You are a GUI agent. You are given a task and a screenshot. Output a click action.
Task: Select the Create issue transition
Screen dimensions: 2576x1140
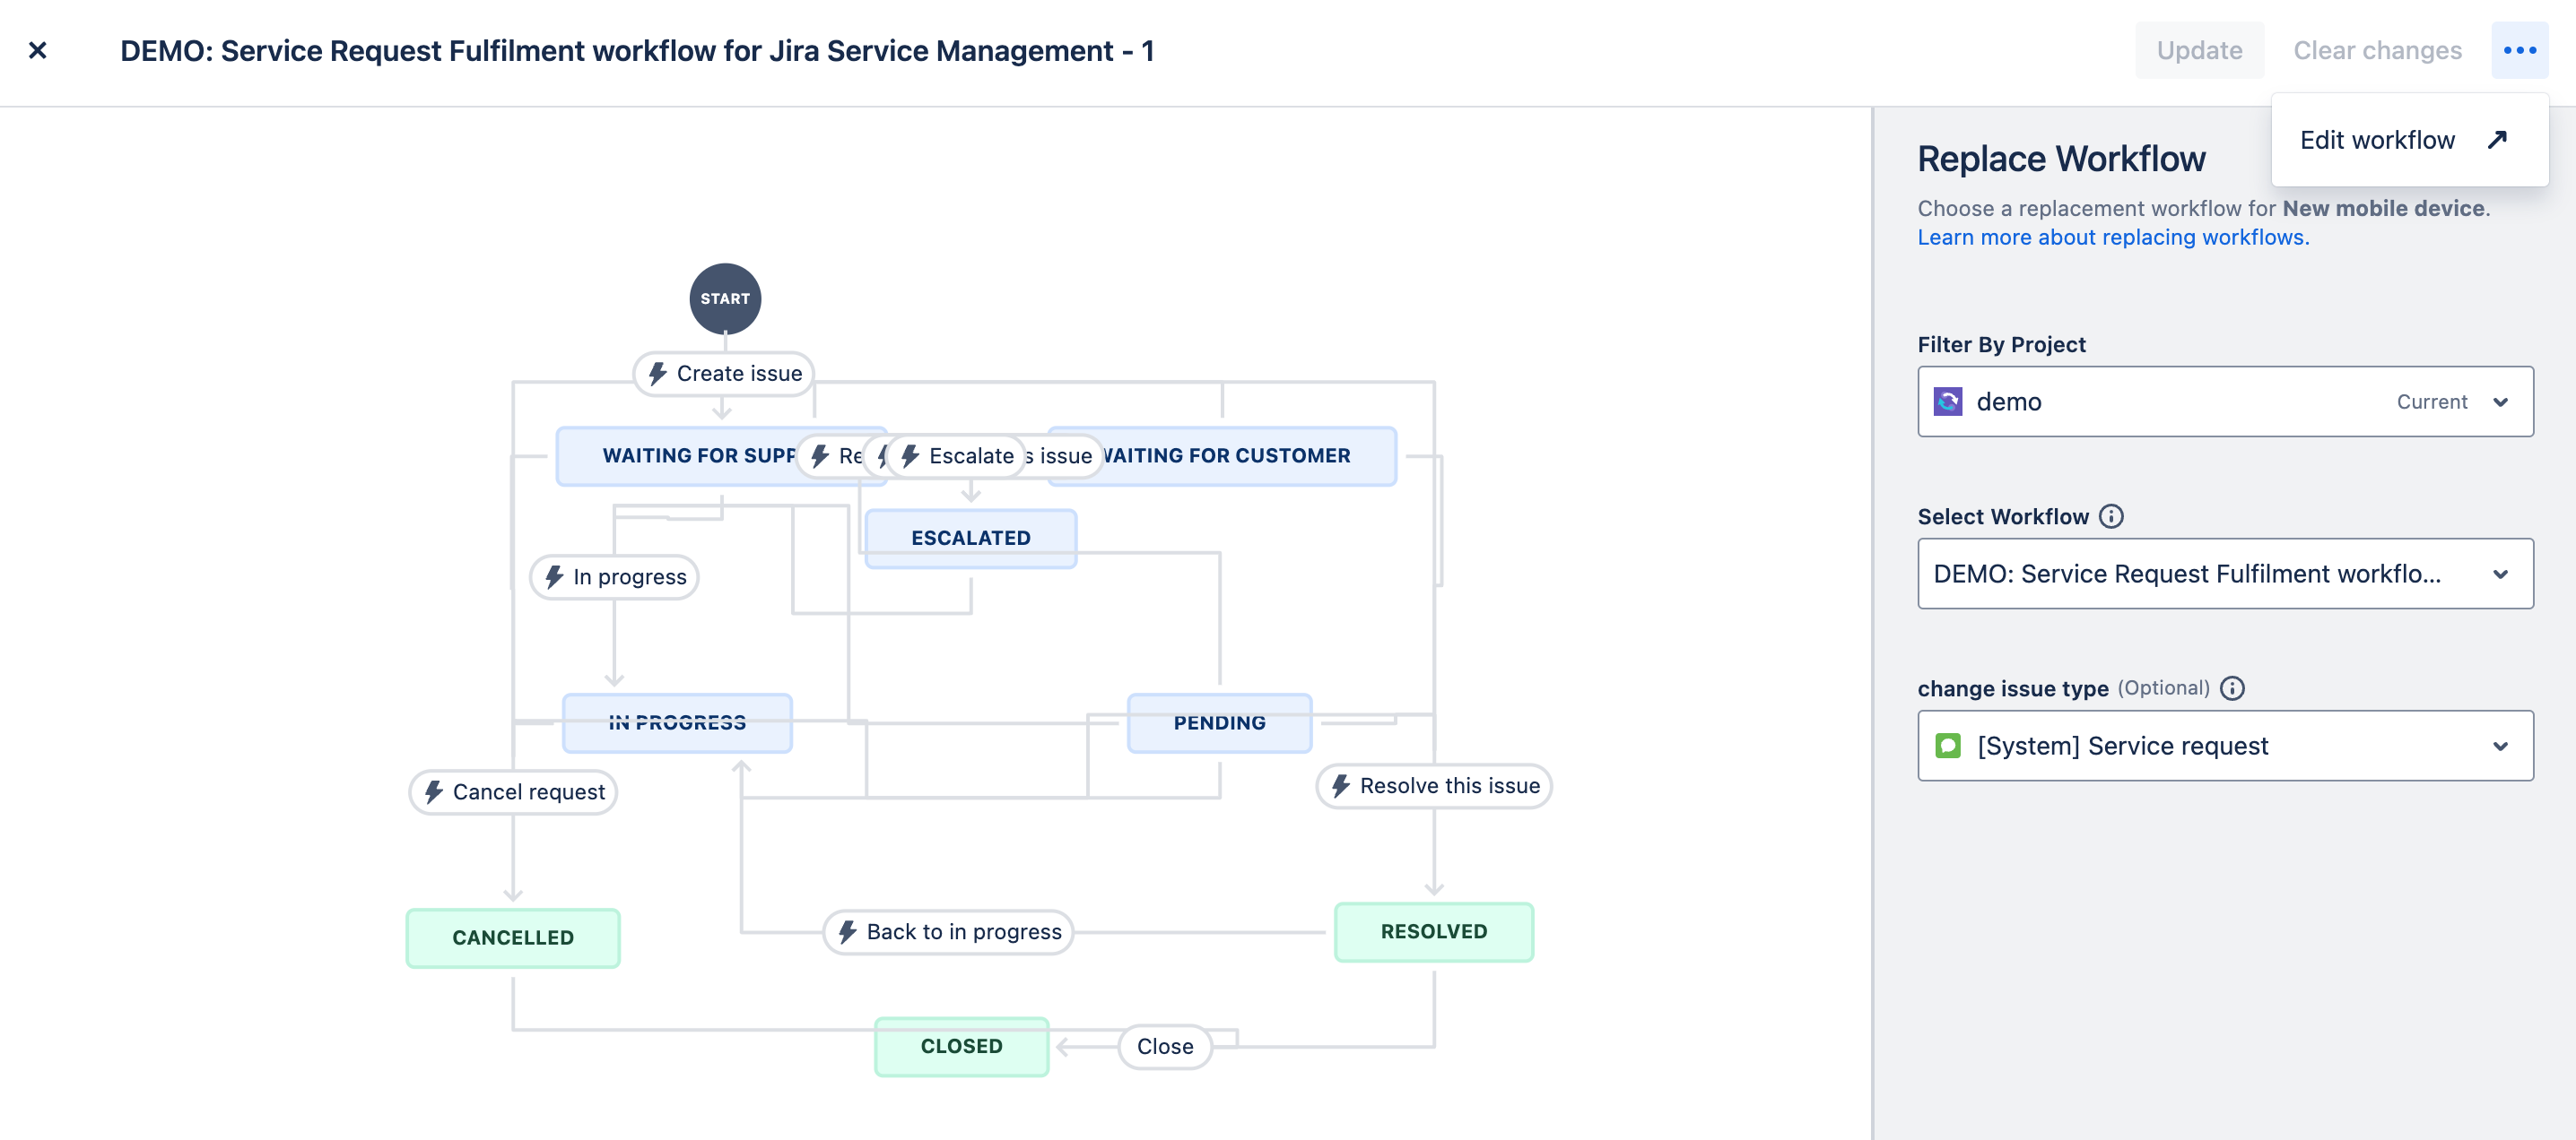click(723, 374)
